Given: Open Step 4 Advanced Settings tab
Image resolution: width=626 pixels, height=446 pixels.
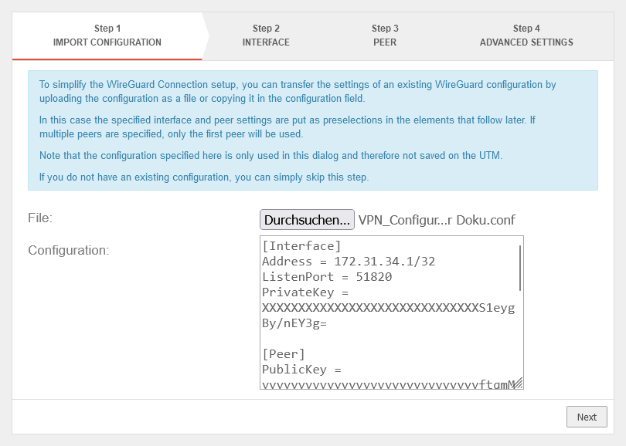Looking at the screenshot, I should [x=526, y=35].
